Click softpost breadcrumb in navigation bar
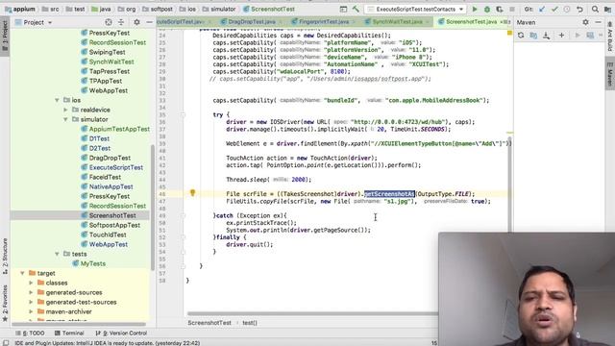615x346 pixels. pos(158,9)
